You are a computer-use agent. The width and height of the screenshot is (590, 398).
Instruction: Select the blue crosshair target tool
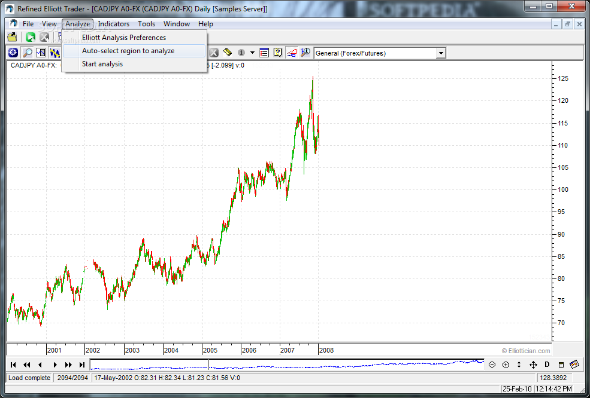tap(13, 53)
